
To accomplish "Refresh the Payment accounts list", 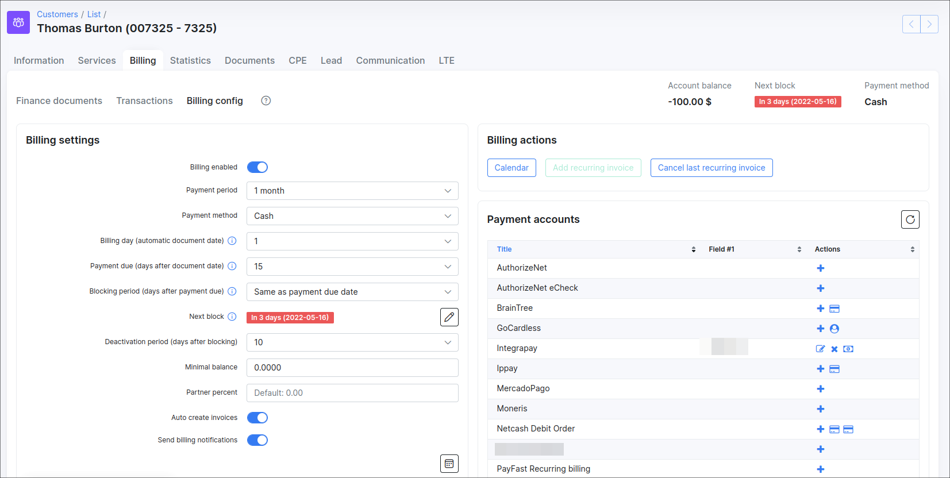I will coord(910,219).
